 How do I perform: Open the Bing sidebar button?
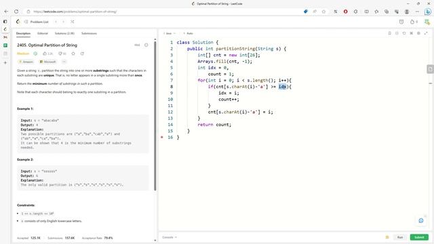(x=428, y=12)
